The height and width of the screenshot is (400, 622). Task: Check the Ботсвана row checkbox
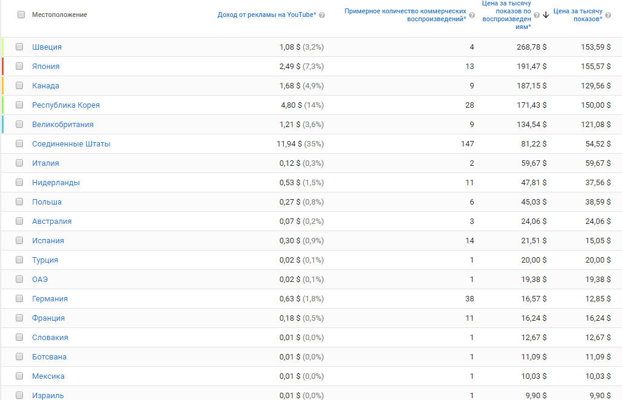coord(19,357)
